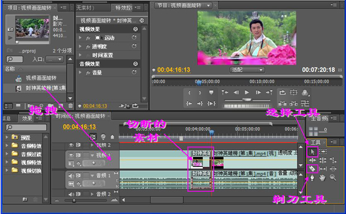Step forward one frame in program monitor

[258, 92]
